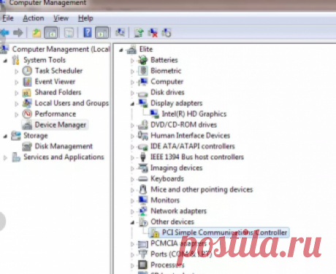Click the PCMCIA adapters icon
This screenshot has height=274, width=336.
143,243
